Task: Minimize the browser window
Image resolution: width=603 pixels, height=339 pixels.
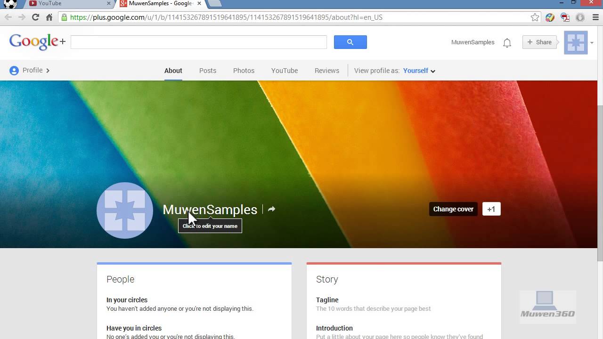Action: (x=561, y=2)
